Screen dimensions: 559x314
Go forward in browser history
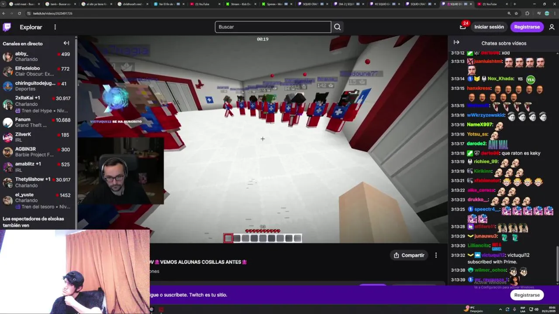pos(12,14)
